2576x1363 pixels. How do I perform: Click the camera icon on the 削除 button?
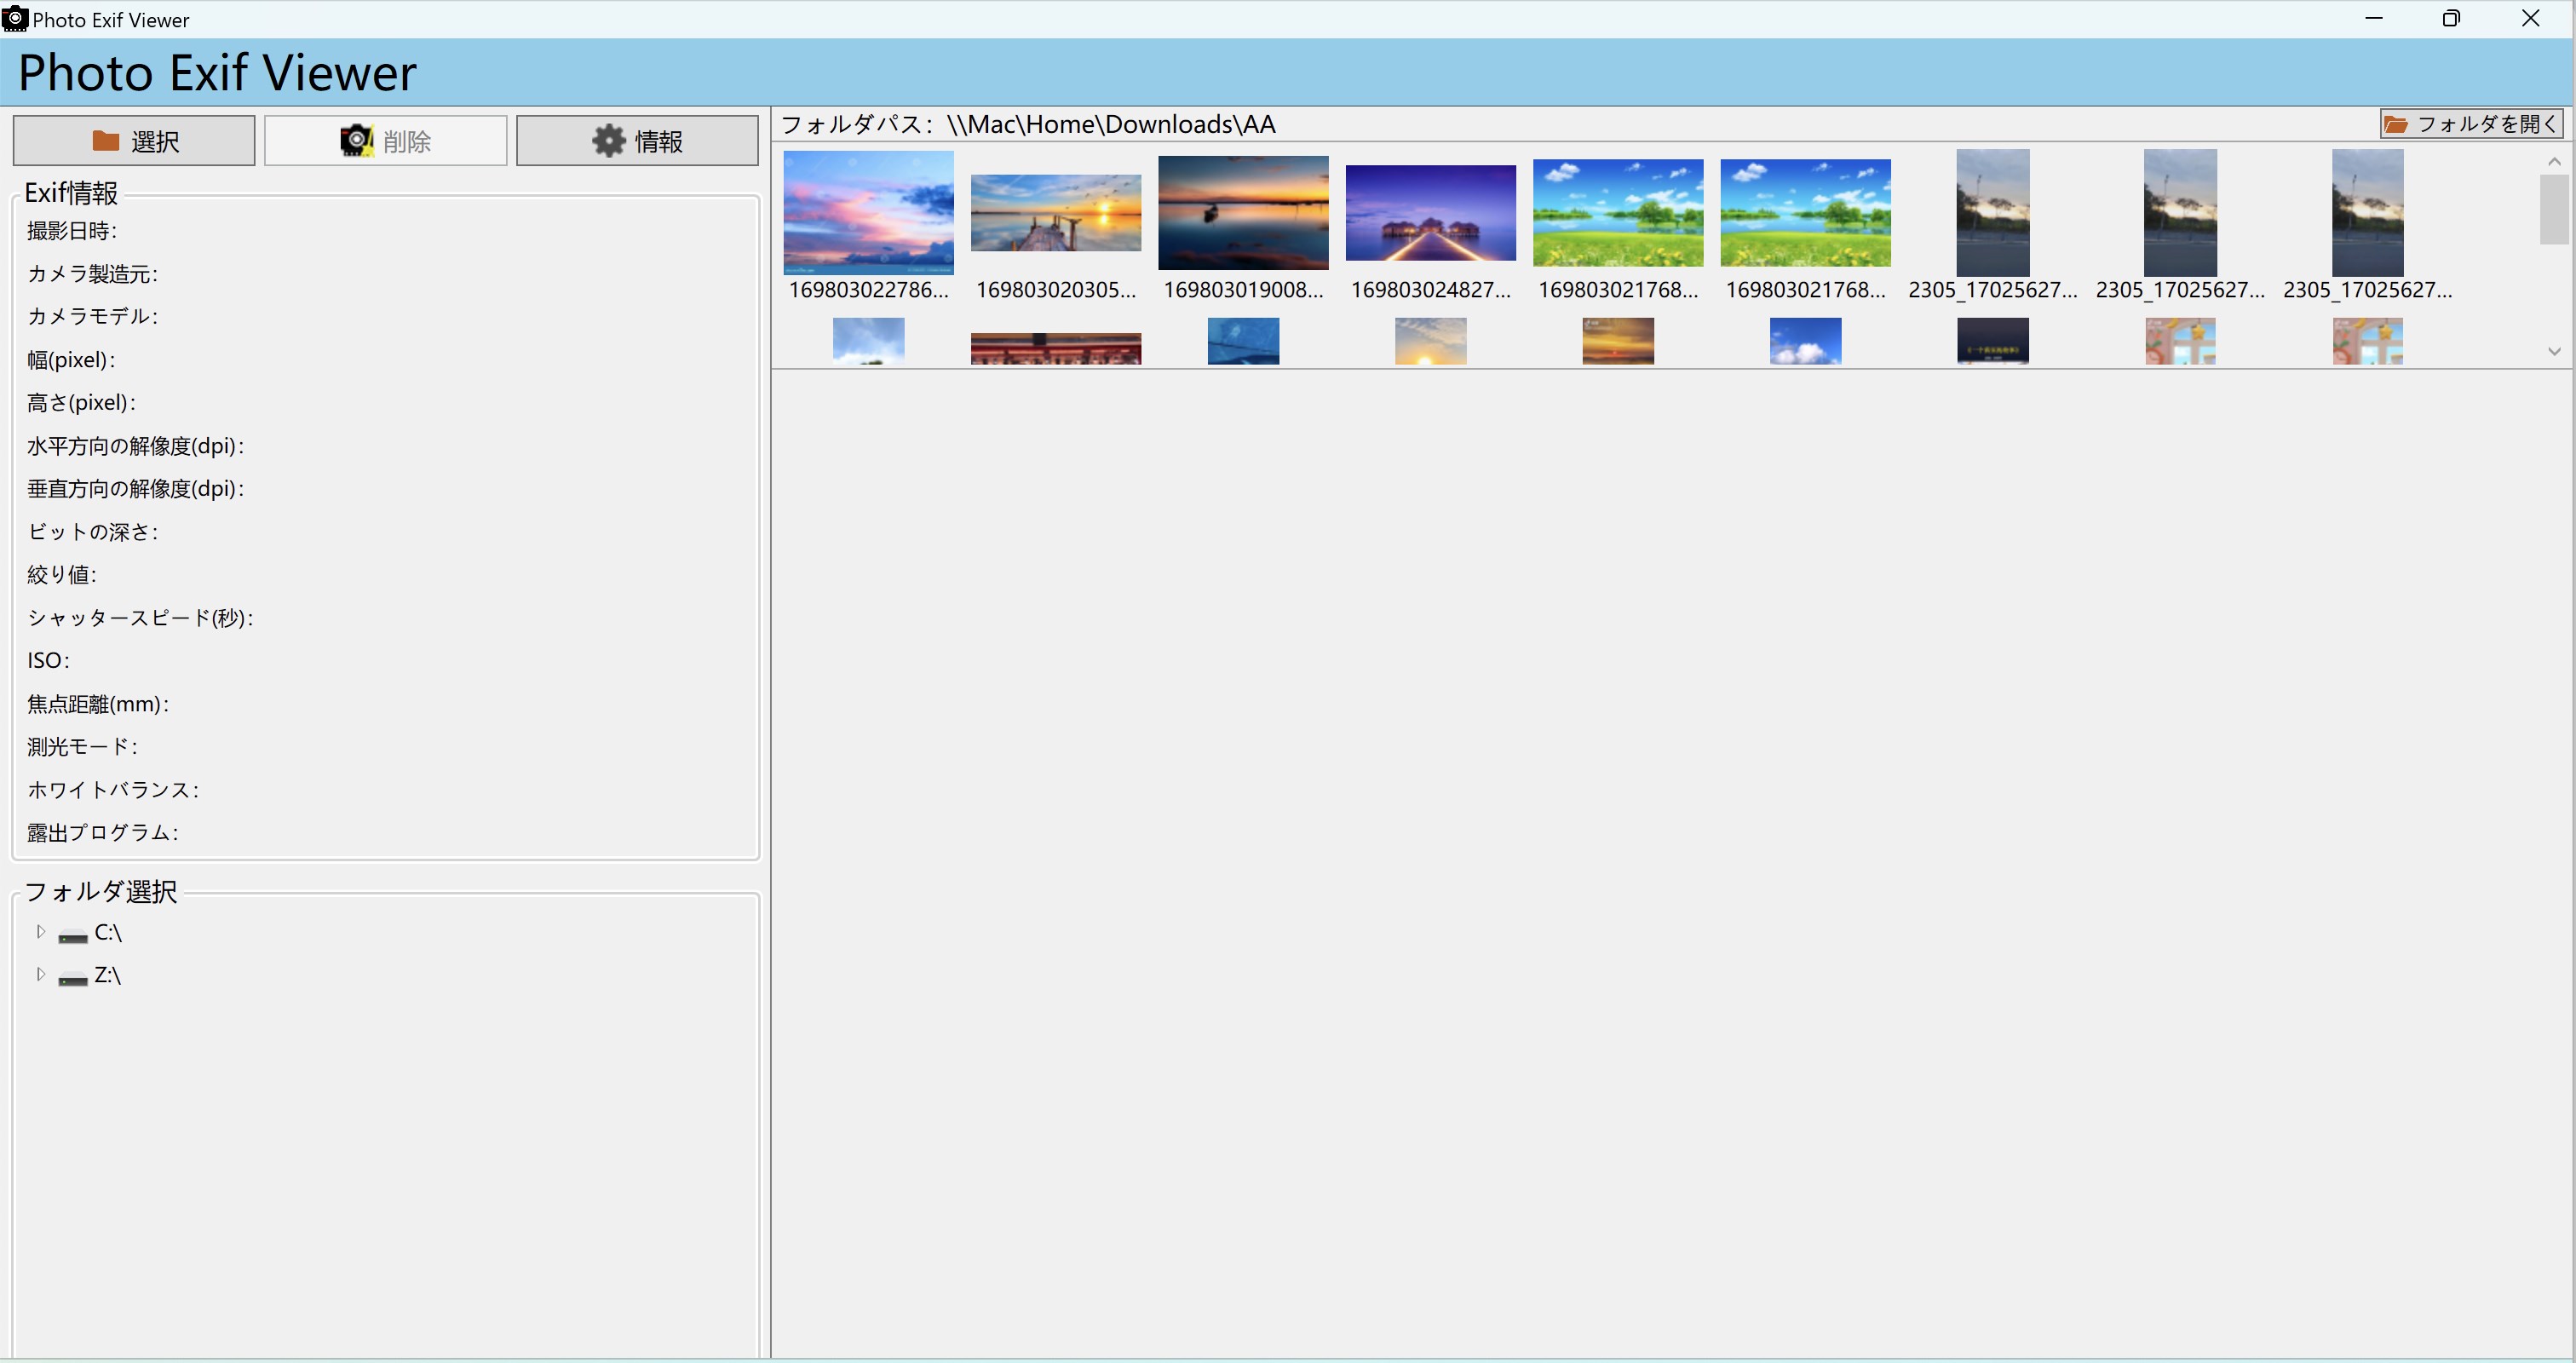tap(356, 141)
